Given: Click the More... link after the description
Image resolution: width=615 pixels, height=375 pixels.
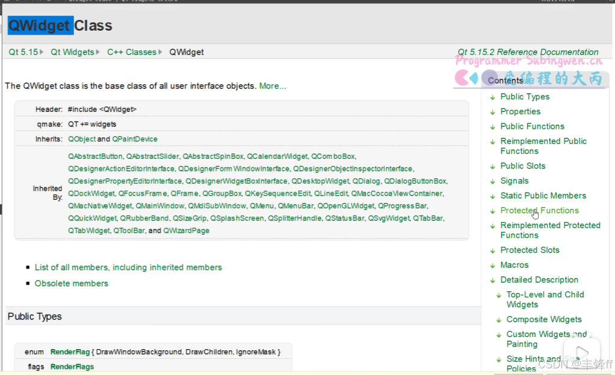Looking at the screenshot, I should click(x=273, y=86).
